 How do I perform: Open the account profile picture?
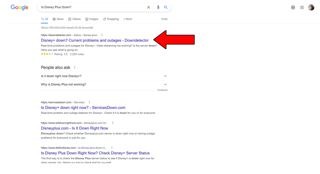pos(311,8)
